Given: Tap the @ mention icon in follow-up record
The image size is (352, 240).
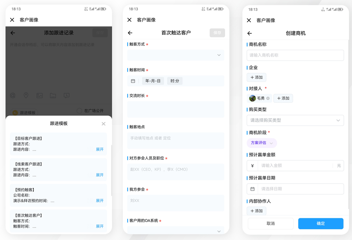Looking at the screenshot, I should 13,95.
